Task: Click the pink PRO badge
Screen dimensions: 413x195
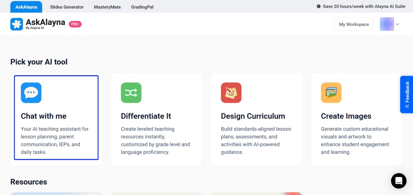Action: coord(75,24)
